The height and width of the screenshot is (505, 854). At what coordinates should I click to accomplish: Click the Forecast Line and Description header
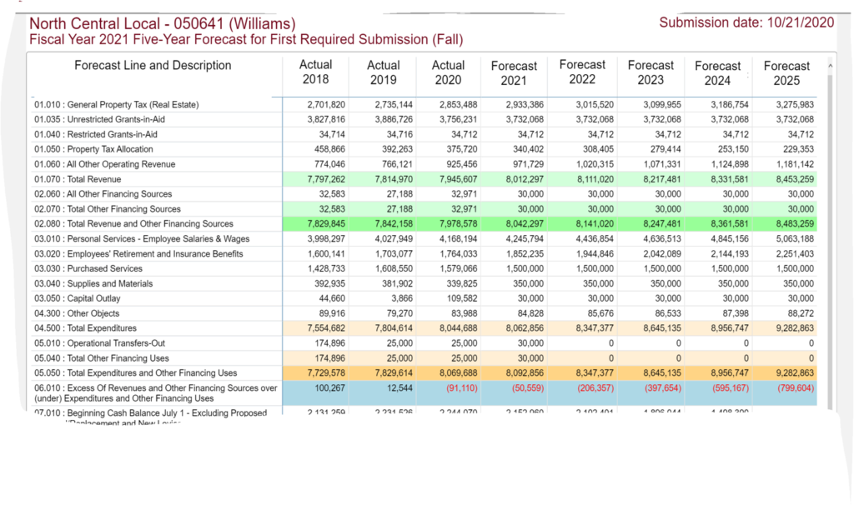(x=153, y=66)
